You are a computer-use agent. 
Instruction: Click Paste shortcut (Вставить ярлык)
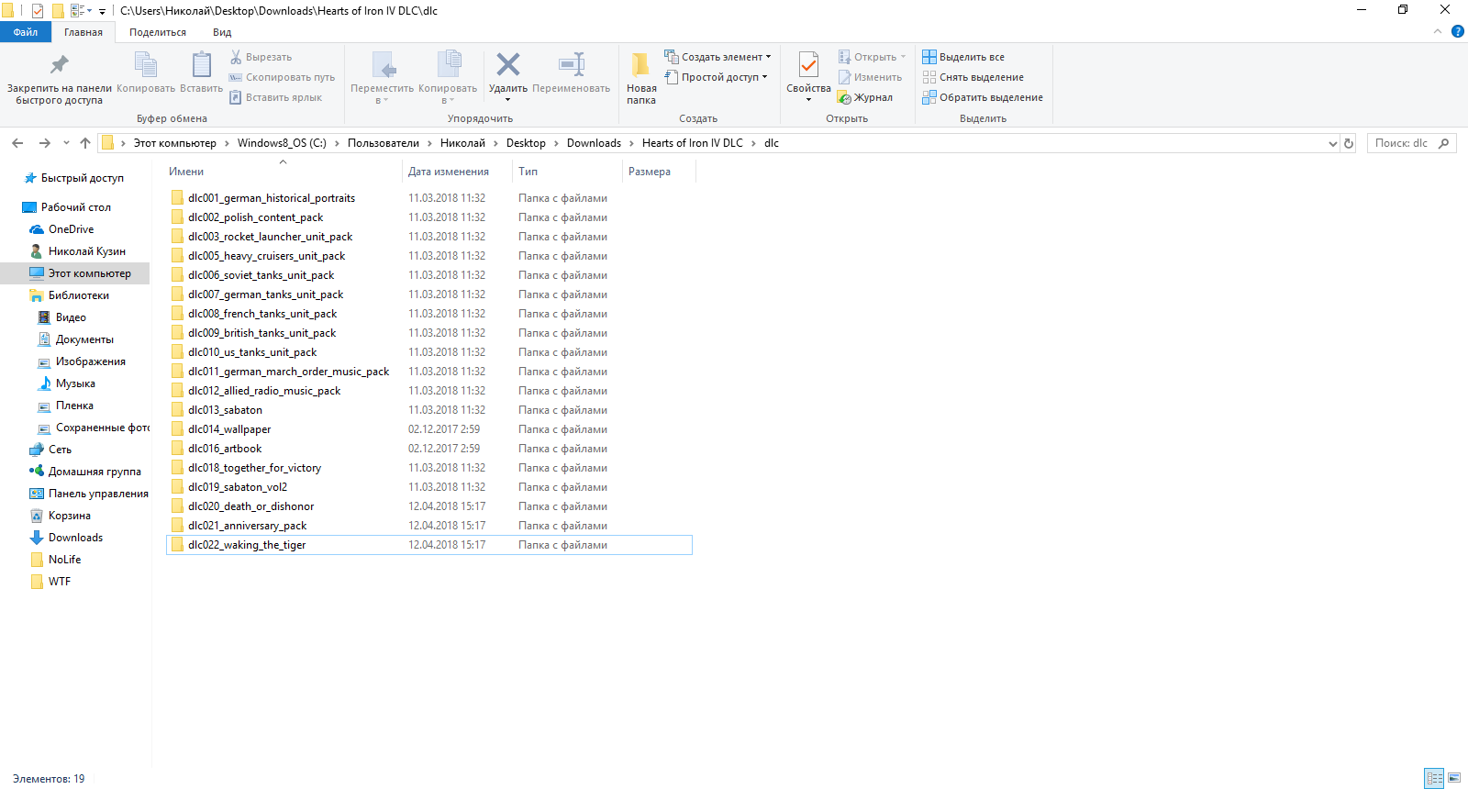point(275,97)
